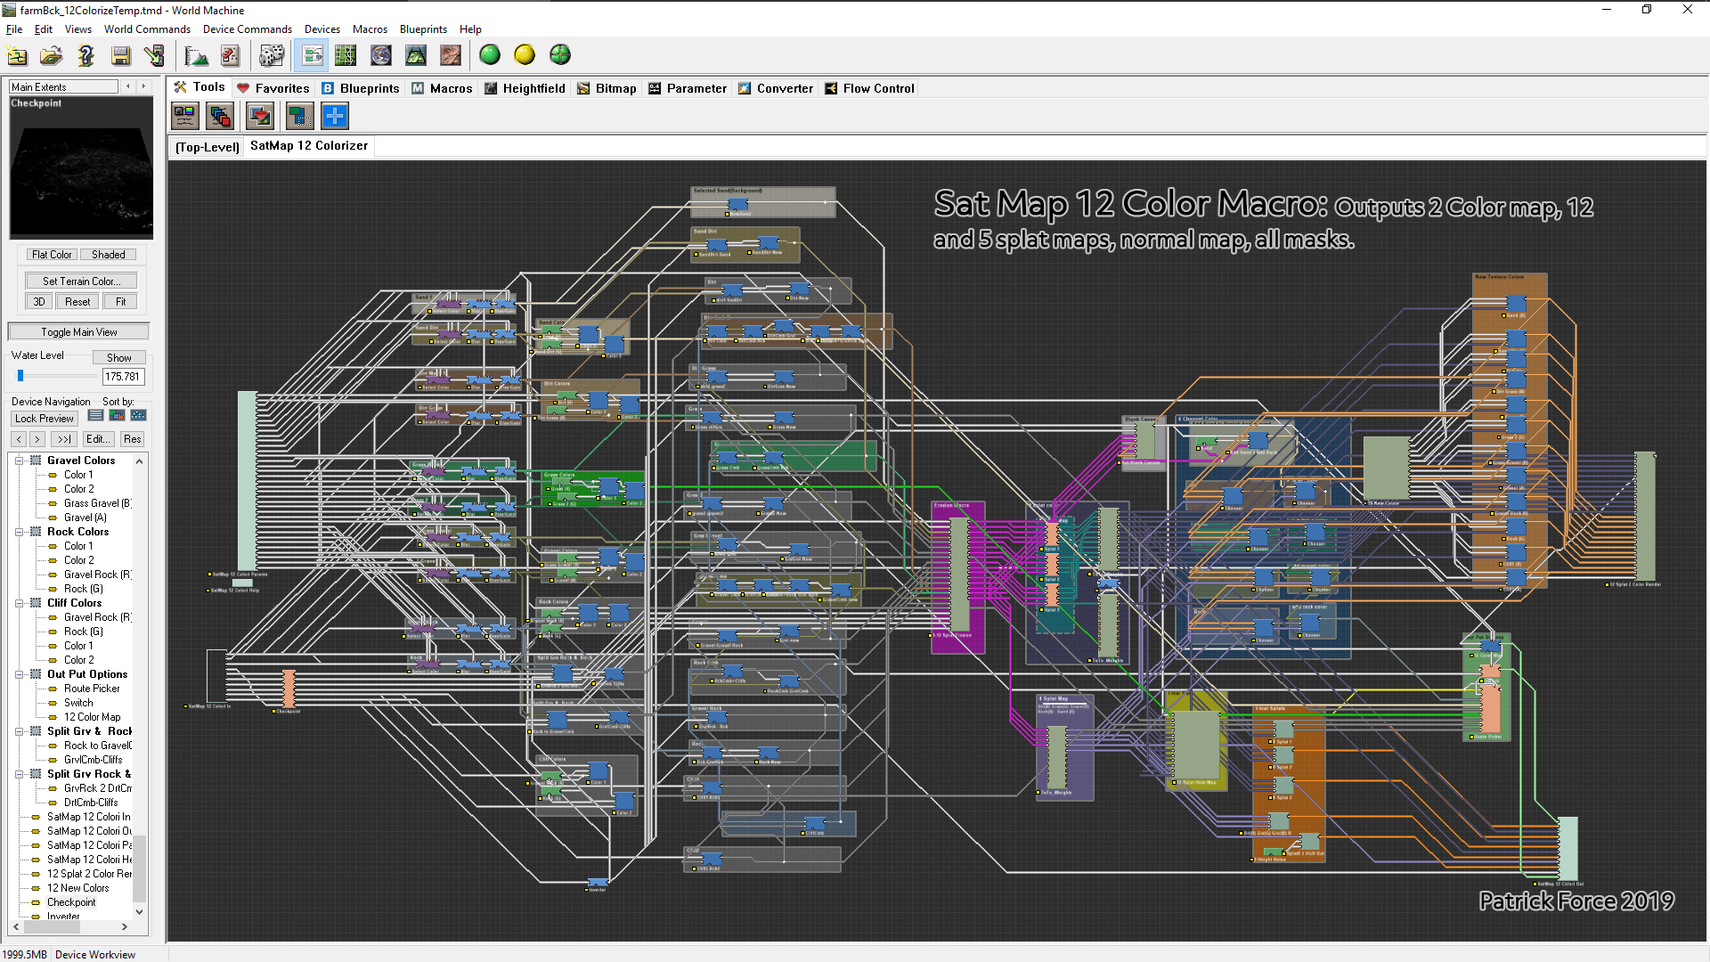The image size is (1710, 962).
Task: Switch to the Heightfield device tab
Action: point(525,88)
